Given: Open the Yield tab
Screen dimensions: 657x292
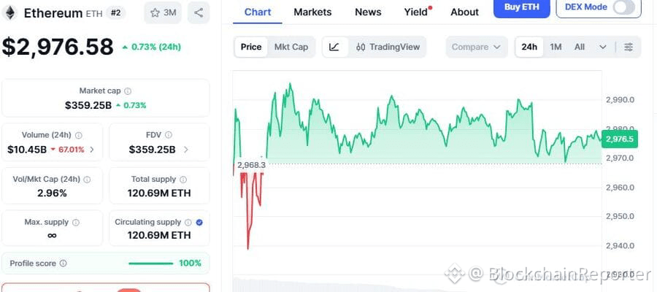Looking at the screenshot, I should point(416,12).
